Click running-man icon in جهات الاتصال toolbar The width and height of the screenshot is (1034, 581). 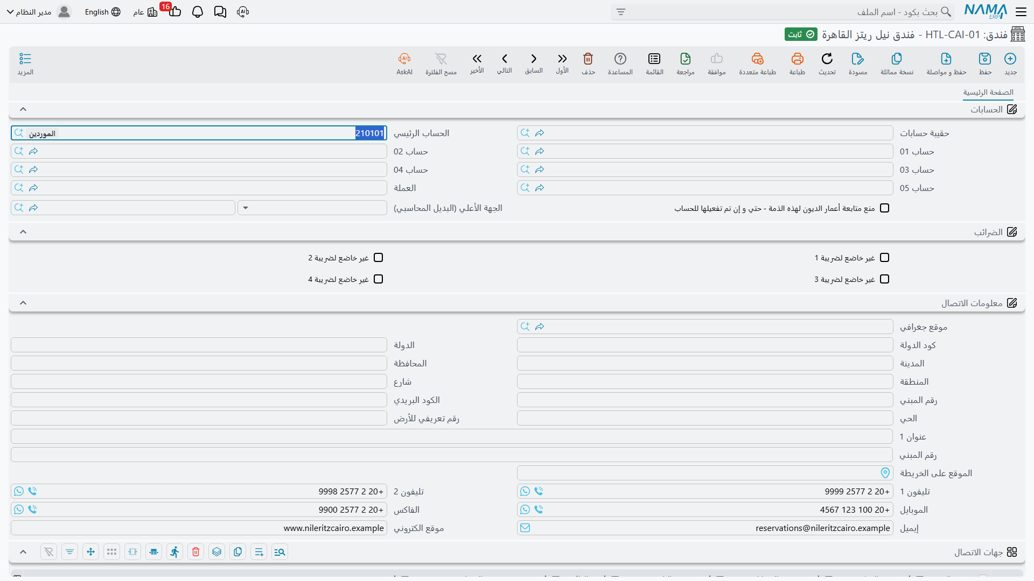174,552
